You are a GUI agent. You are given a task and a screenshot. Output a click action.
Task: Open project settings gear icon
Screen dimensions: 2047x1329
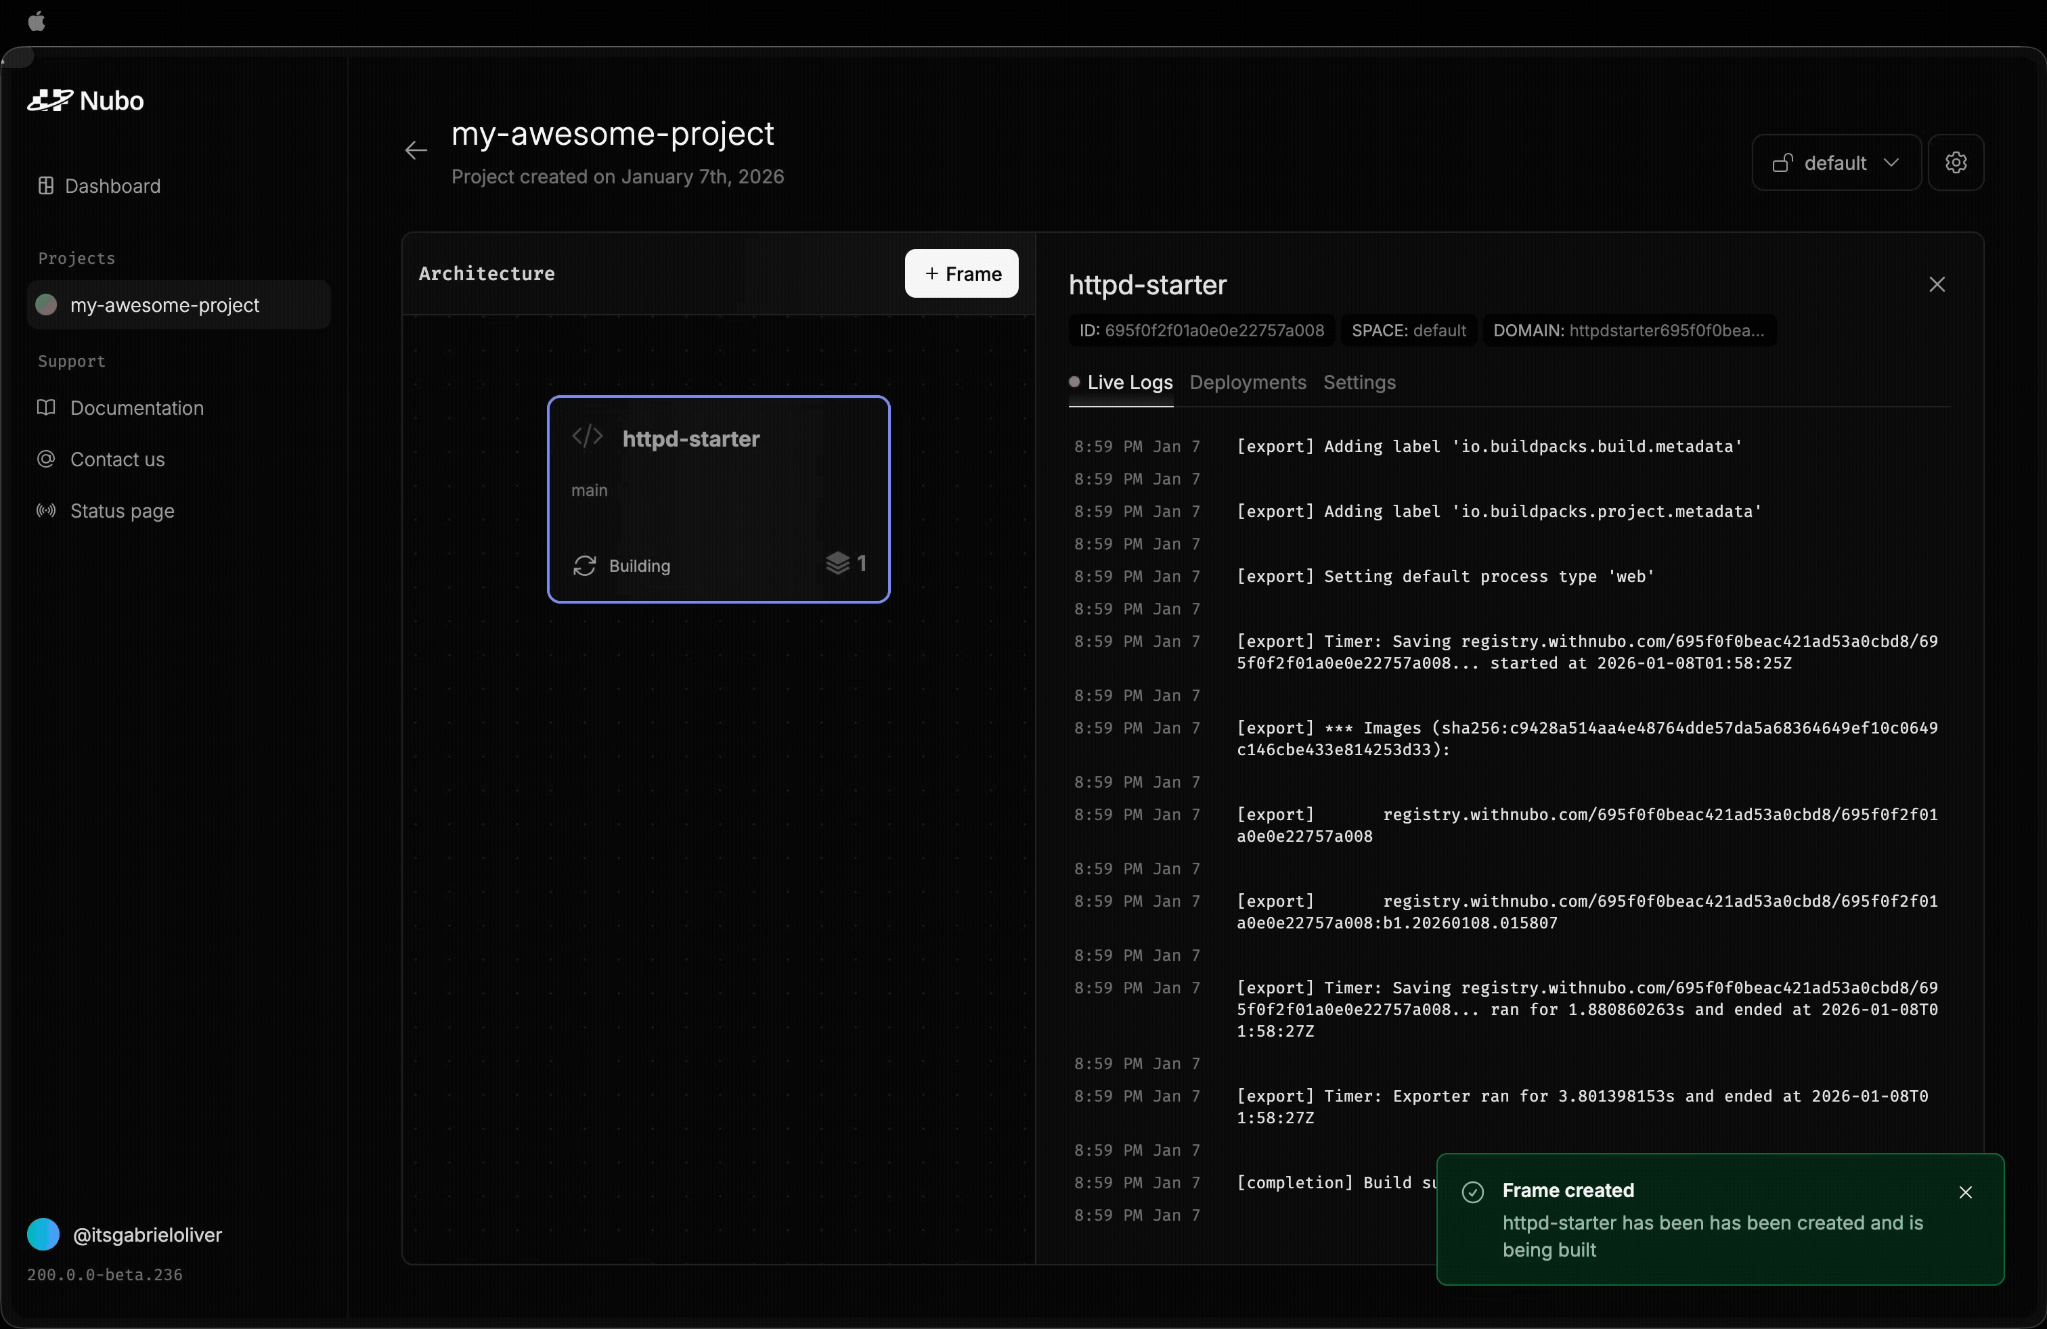click(x=1955, y=162)
